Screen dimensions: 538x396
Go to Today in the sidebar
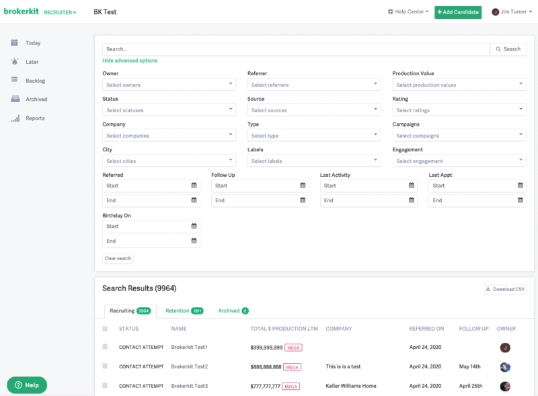(33, 43)
